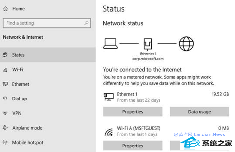This screenshot has height=152, width=235.
Task: Click the Airplane mode plane icon
Action: click(5, 128)
